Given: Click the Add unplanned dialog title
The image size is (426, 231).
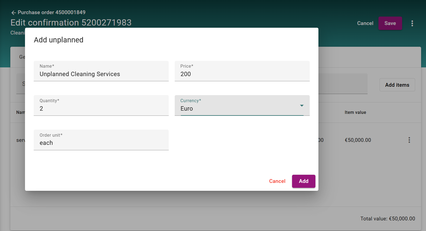Looking at the screenshot, I should click(58, 40).
